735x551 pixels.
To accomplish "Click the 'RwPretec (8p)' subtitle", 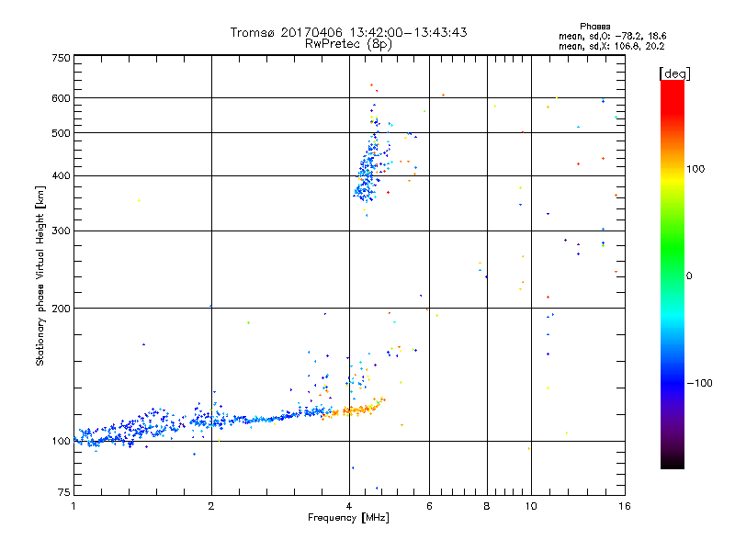I will click(x=348, y=44).
